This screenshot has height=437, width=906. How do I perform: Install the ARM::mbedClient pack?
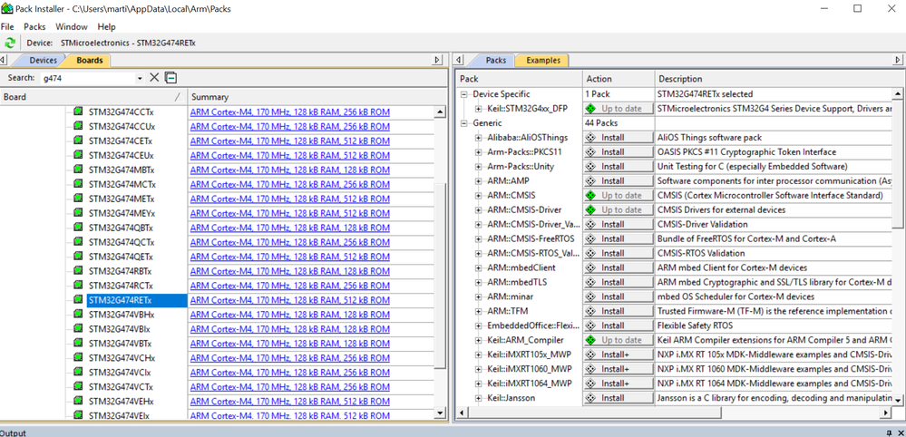[619, 267]
